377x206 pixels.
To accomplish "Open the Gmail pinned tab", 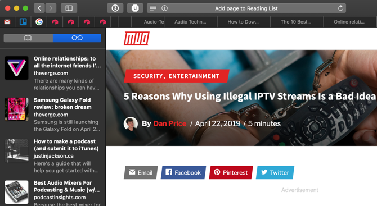I will [x=7, y=22].
